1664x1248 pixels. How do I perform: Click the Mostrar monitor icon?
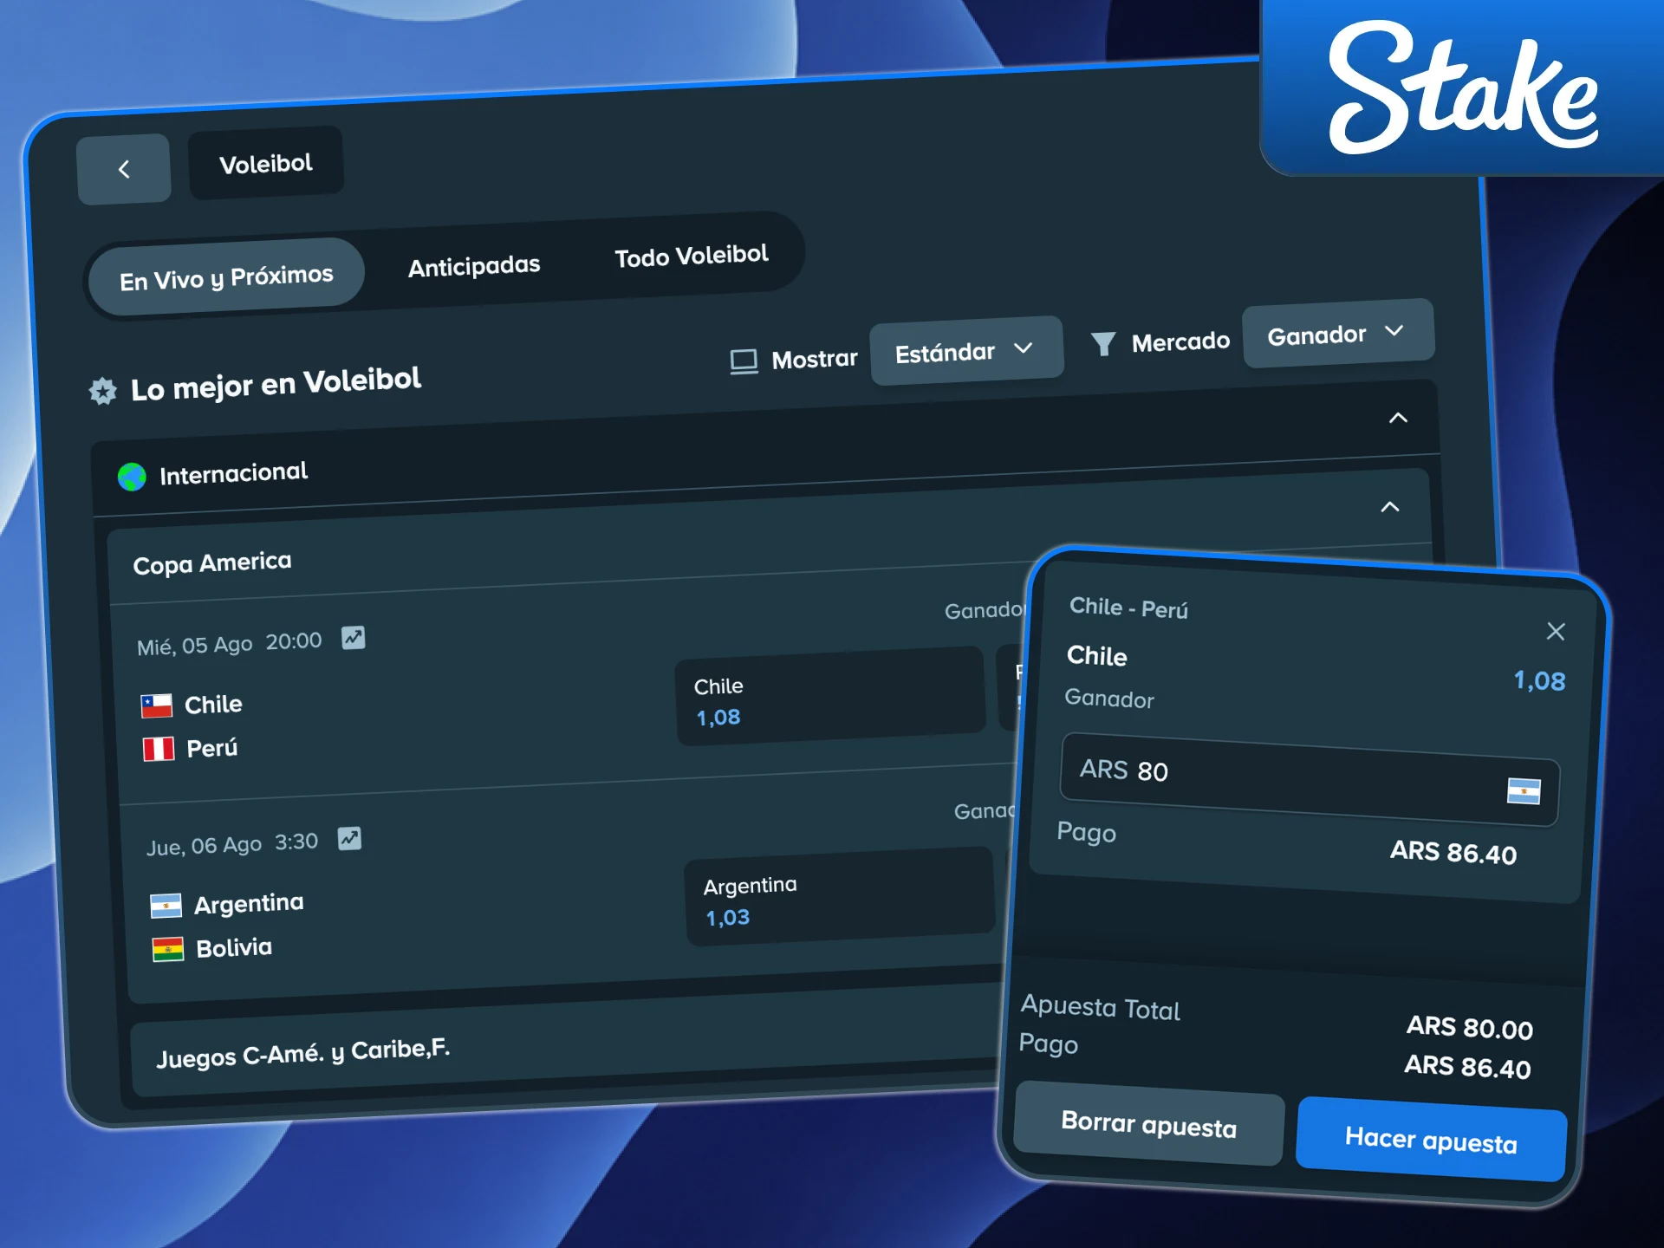click(744, 361)
